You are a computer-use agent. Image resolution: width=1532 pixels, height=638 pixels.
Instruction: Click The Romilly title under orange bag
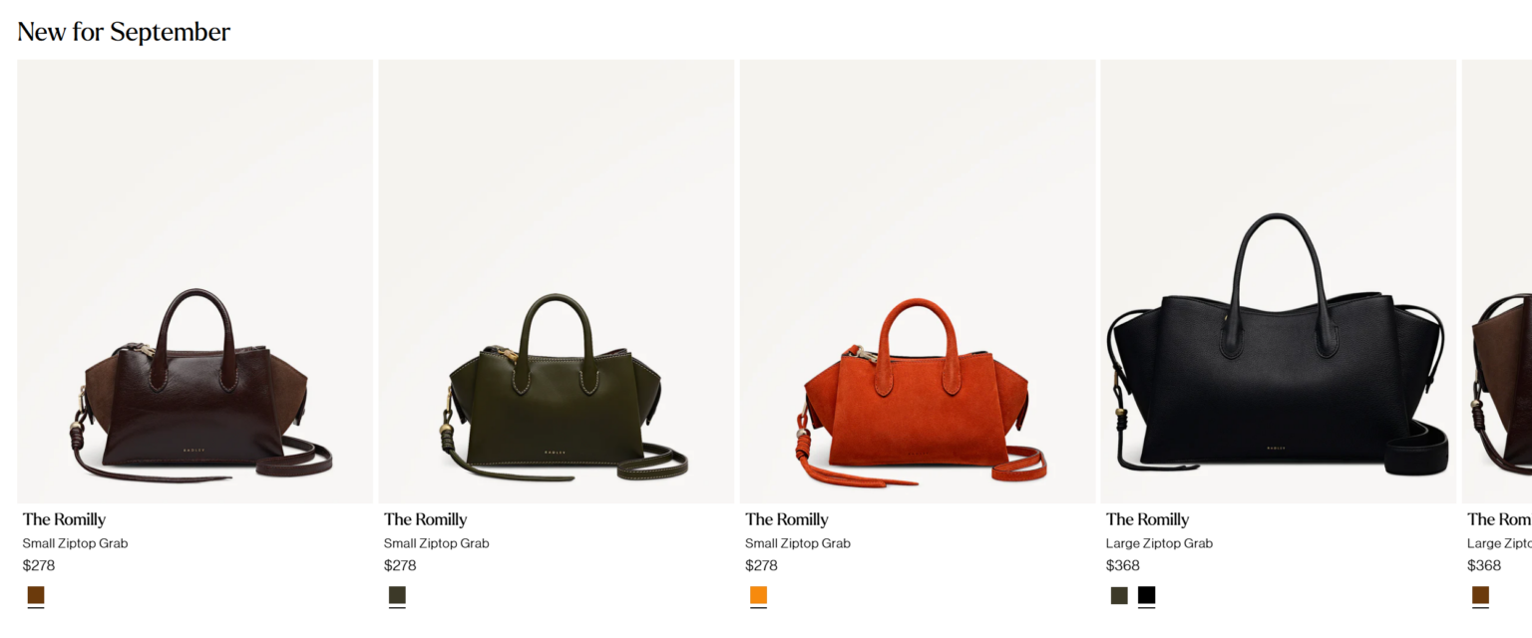coord(786,519)
